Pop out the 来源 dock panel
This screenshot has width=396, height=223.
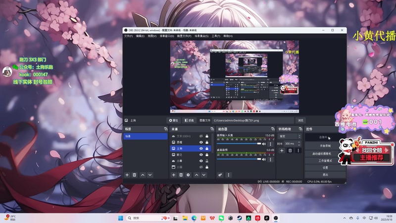click(x=212, y=129)
